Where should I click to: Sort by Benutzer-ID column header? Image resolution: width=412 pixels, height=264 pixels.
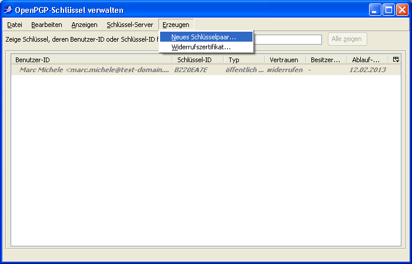(x=91, y=60)
